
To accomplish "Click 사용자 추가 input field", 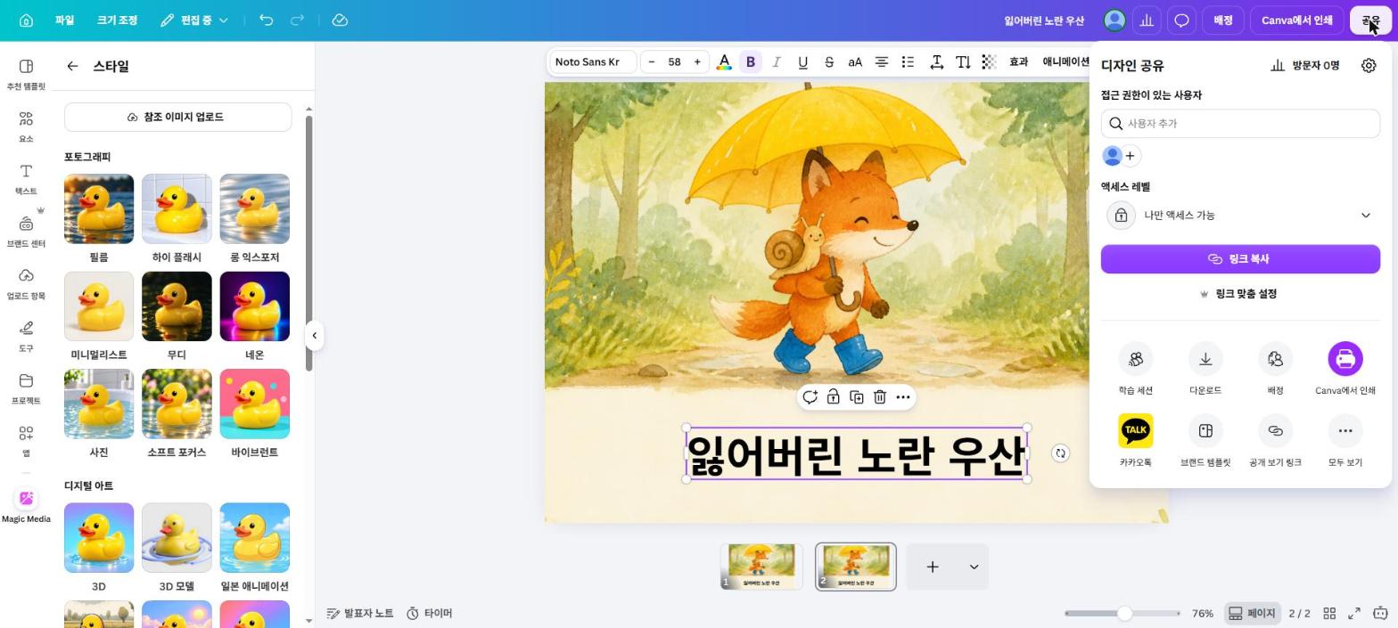I will click(x=1240, y=123).
